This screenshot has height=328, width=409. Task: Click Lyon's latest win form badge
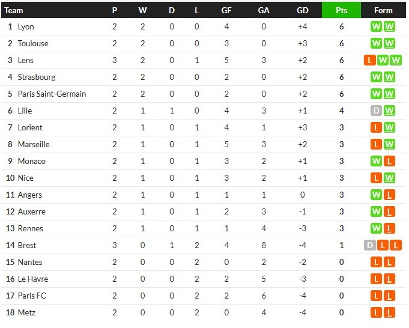[x=389, y=26]
